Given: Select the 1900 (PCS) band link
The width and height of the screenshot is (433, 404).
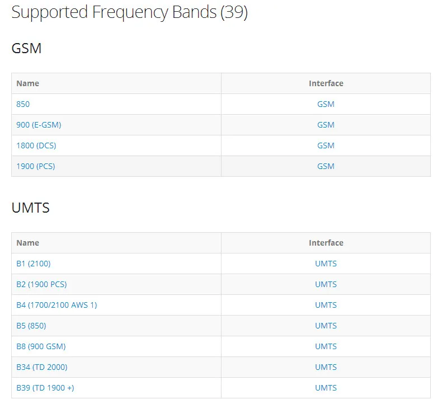Looking at the screenshot, I should pyautogui.click(x=36, y=166).
